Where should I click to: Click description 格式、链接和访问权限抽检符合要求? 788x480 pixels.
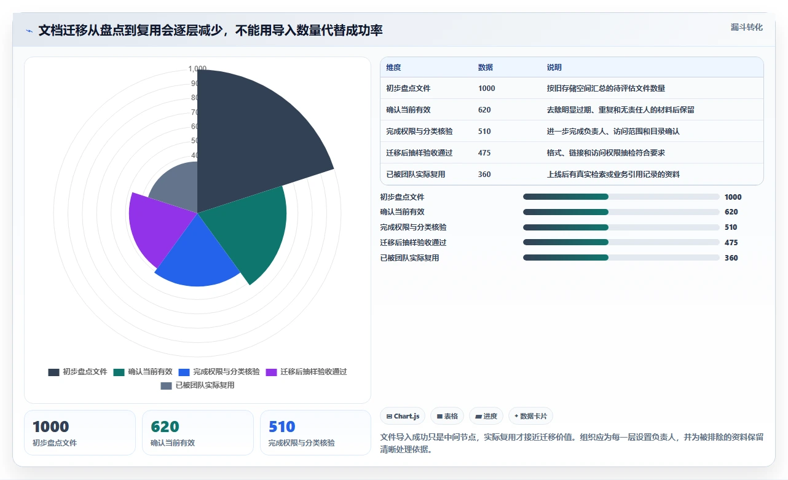(606, 153)
